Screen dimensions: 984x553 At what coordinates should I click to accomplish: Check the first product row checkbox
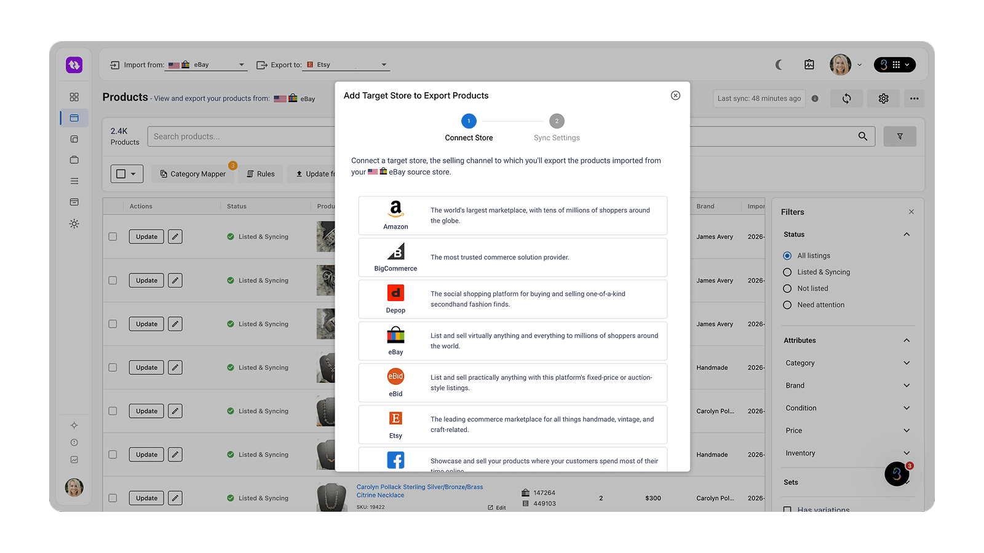point(113,237)
